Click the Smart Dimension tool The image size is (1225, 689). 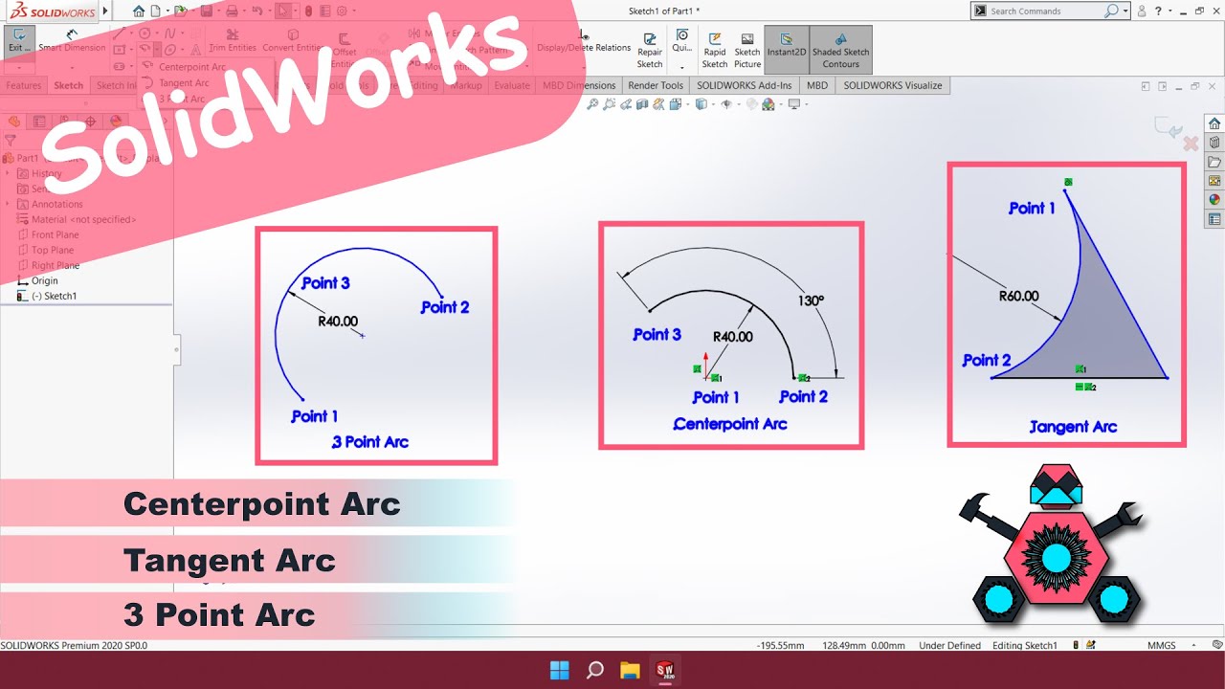point(72,41)
